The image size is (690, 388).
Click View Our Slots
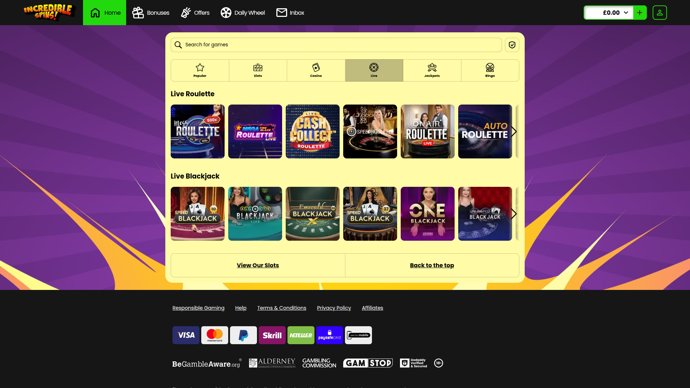(x=258, y=265)
